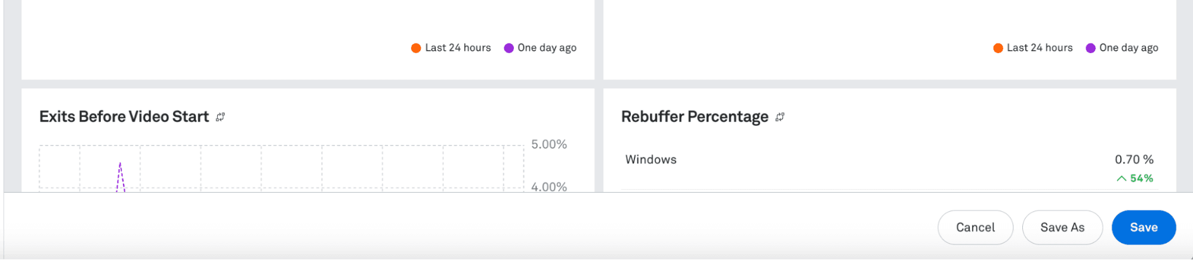
Task: Click the orange legend dot in the right panel
Action: pyautogui.click(x=998, y=48)
